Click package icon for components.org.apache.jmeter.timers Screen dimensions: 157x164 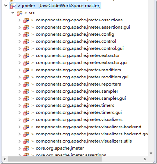pos(26,106)
